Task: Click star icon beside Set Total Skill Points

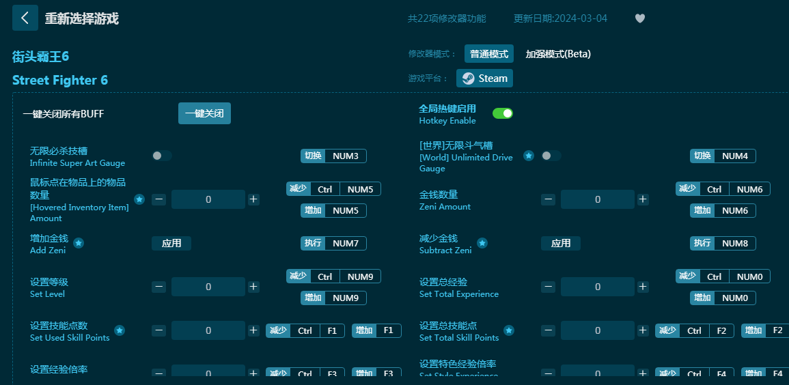Action: pos(509,330)
